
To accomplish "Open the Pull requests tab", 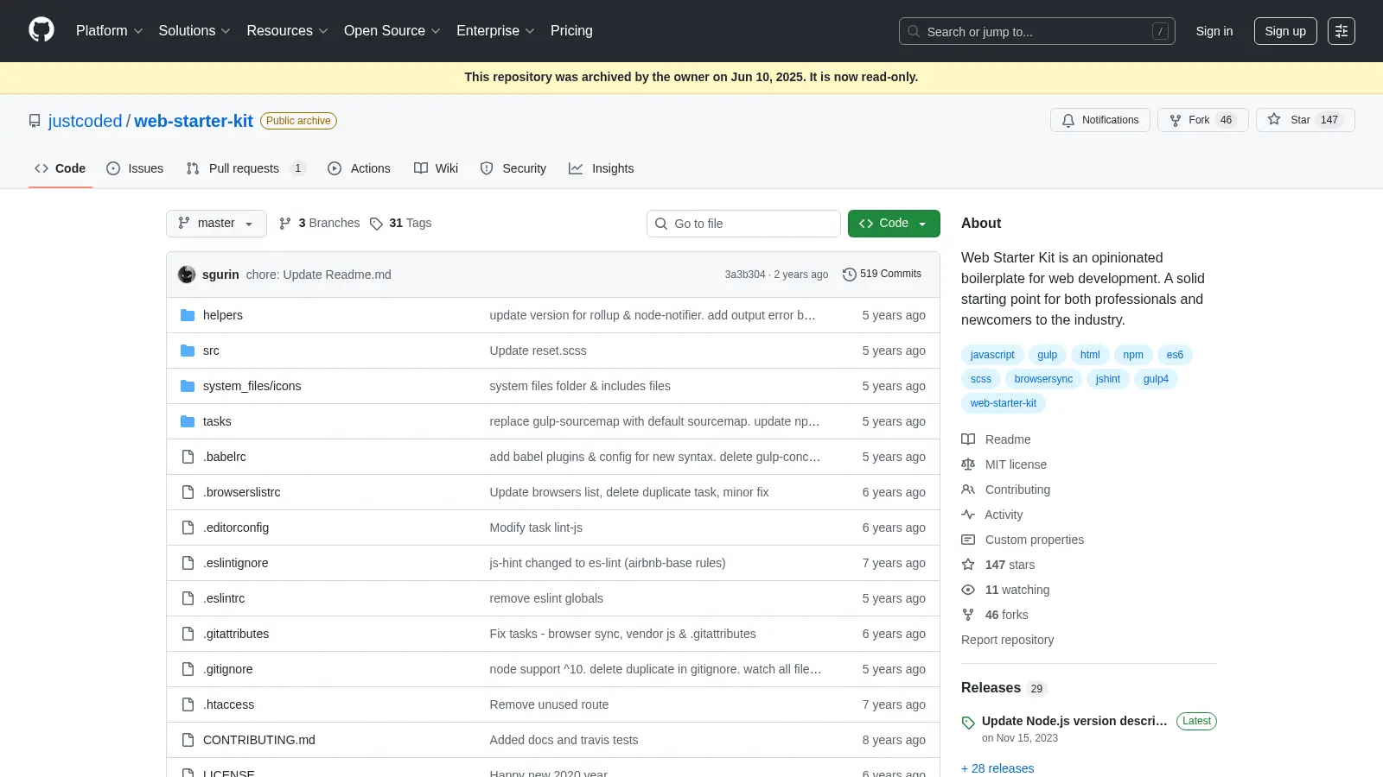I will [x=245, y=168].
